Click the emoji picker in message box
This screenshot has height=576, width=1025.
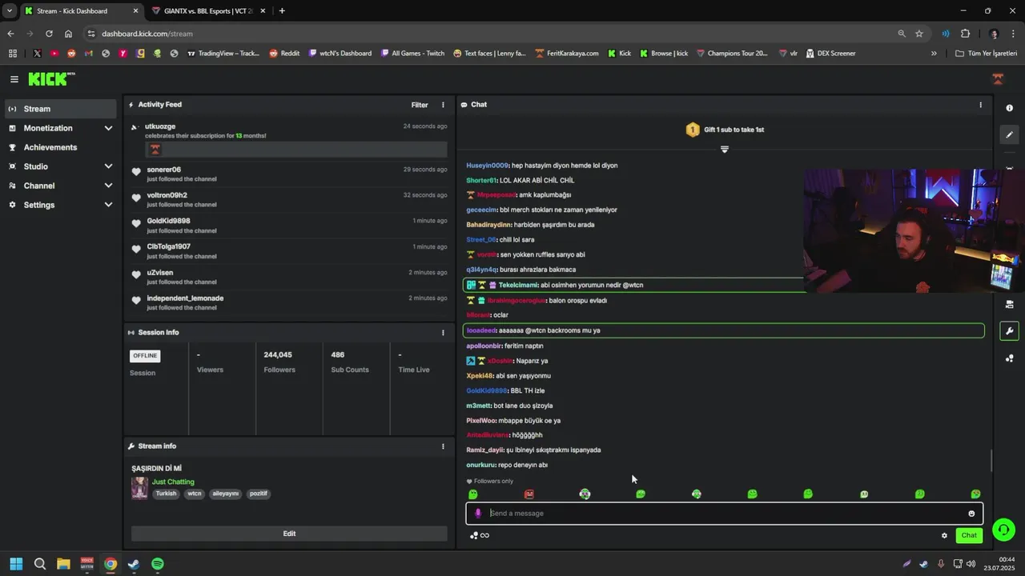(x=971, y=514)
